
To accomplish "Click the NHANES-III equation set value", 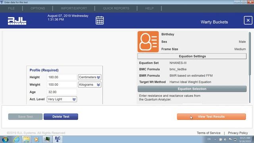I will click(178, 63).
